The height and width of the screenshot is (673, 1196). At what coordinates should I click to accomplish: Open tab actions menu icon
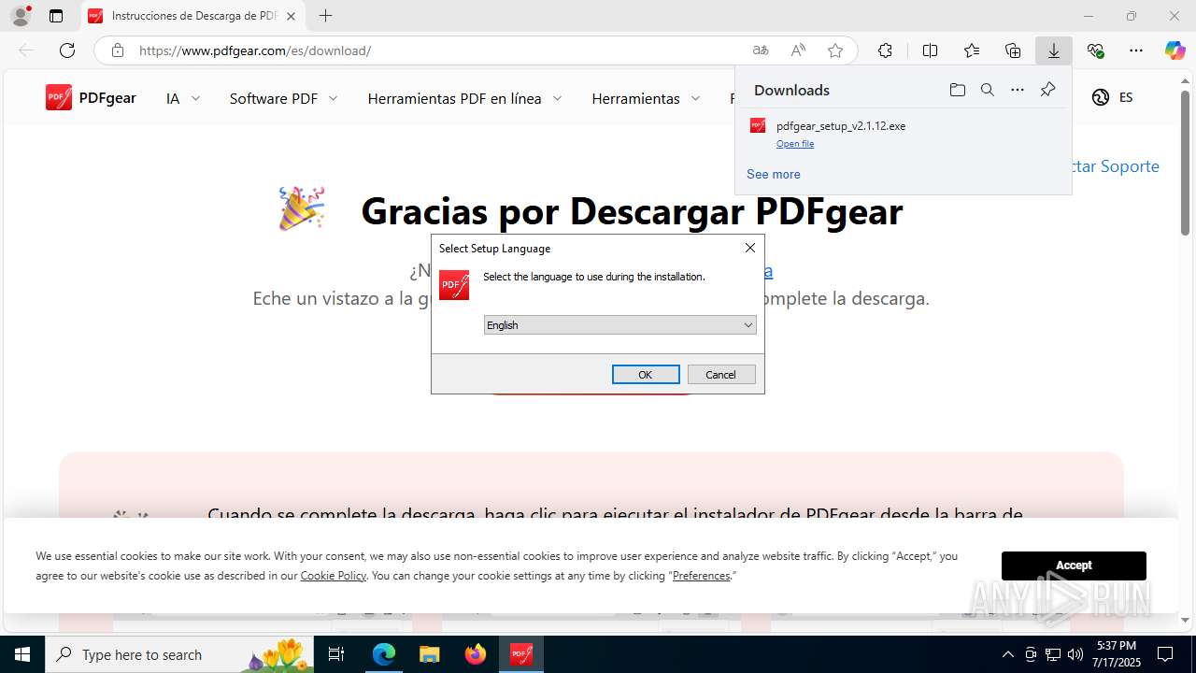click(56, 16)
